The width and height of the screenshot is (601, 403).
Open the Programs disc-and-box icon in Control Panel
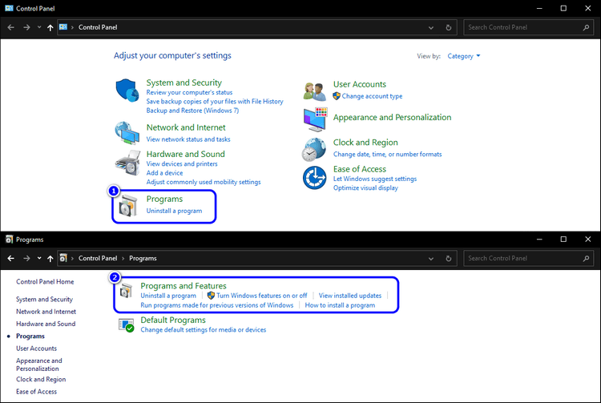(x=127, y=205)
